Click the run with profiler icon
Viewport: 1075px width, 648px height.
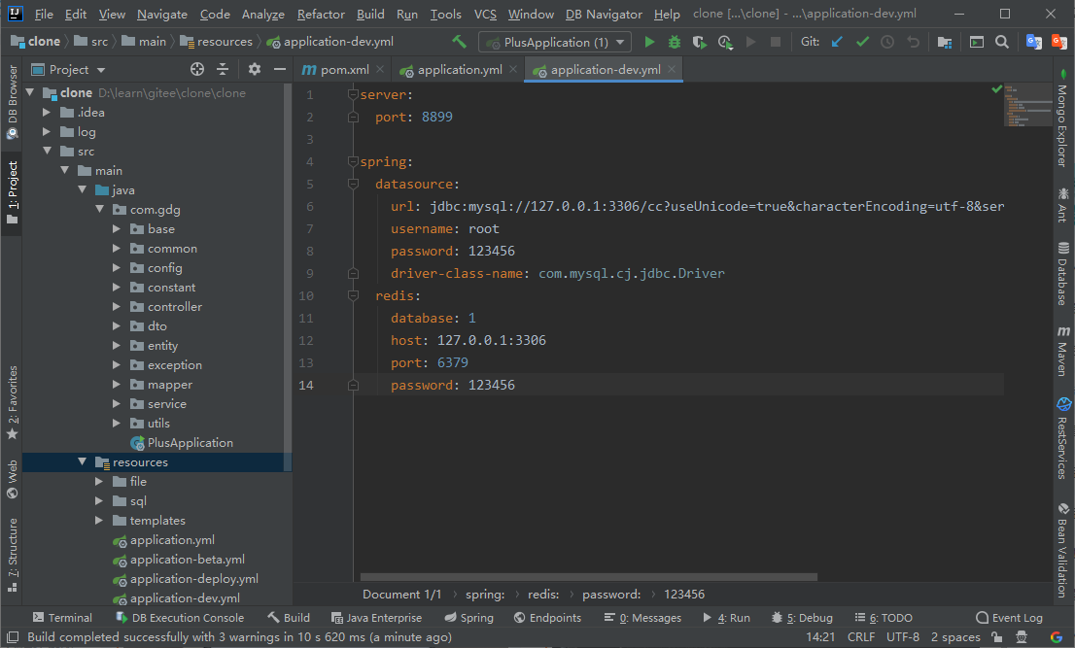click(725, 42)
